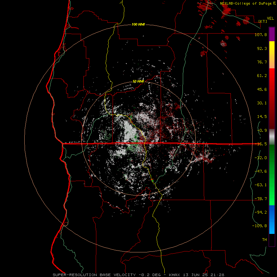Click the -109.8 velocity scale value
Image resolution: width=277 pixels, height=277 pixels.
coord(259,226)
